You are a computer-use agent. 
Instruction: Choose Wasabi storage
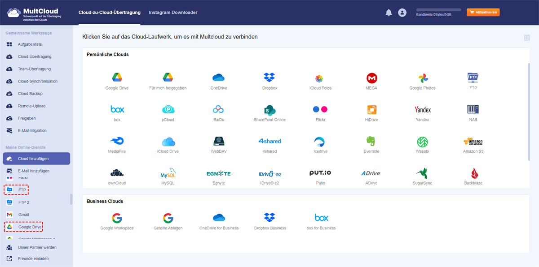click(422, 145)
